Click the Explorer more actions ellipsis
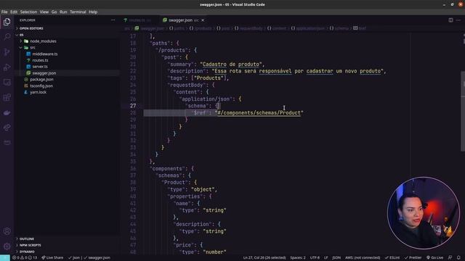Screen dimensions: 465x261 pos(113,20)
